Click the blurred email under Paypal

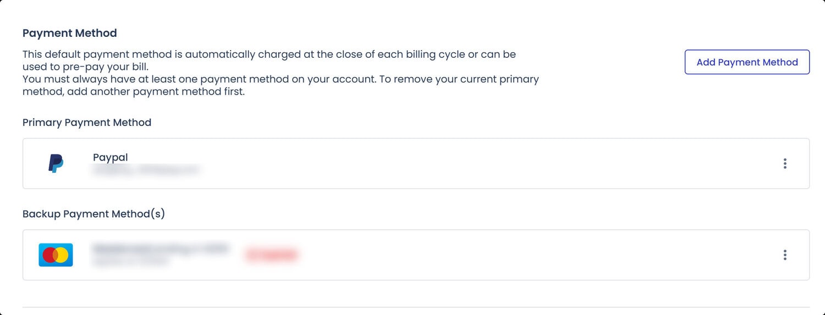tap(146, 170)
